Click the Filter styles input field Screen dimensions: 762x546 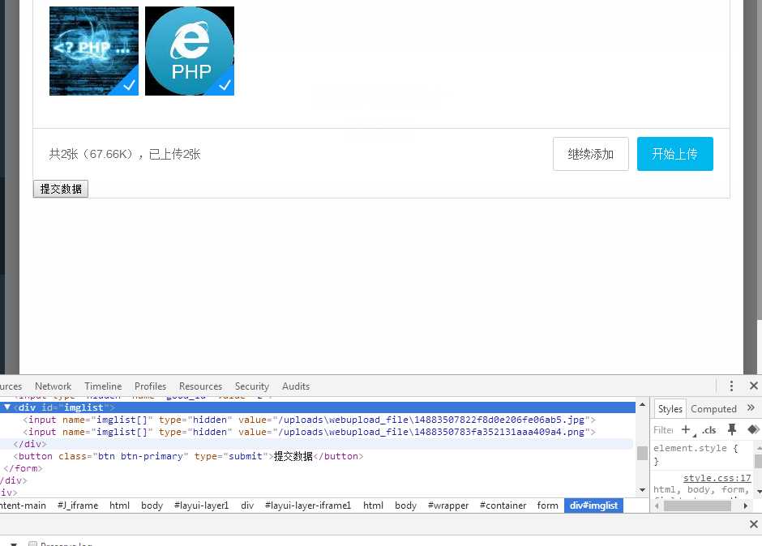pos(663,430)
